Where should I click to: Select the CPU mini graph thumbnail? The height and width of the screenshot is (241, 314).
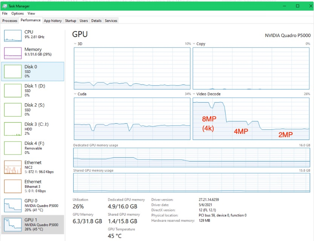[13, 35]
